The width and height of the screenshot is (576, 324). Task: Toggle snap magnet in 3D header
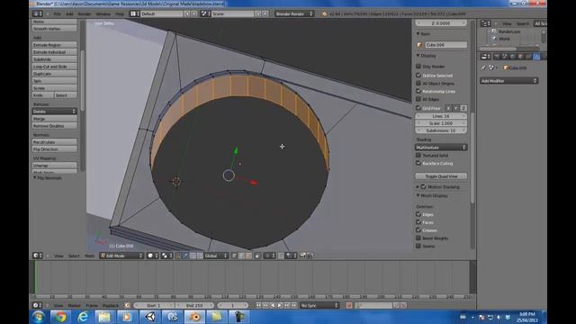coord(281,256)
